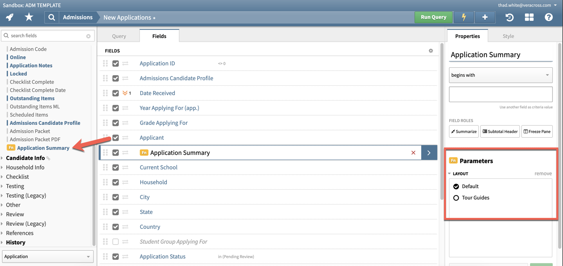The image size is (563, 266).
Task: Switch to the Query tab
Action: pos(119,36)
